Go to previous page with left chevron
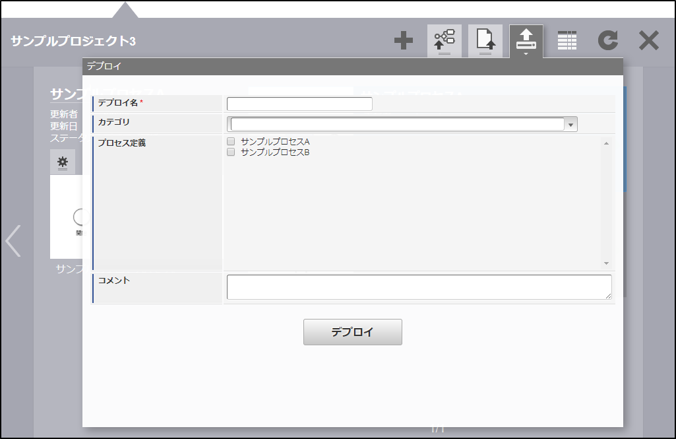The width and height of the screenshot is (676, 439). click(13, 241)
